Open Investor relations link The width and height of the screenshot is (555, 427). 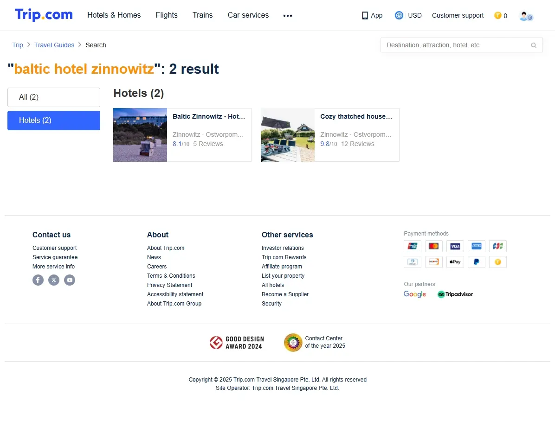coord(283,248)
